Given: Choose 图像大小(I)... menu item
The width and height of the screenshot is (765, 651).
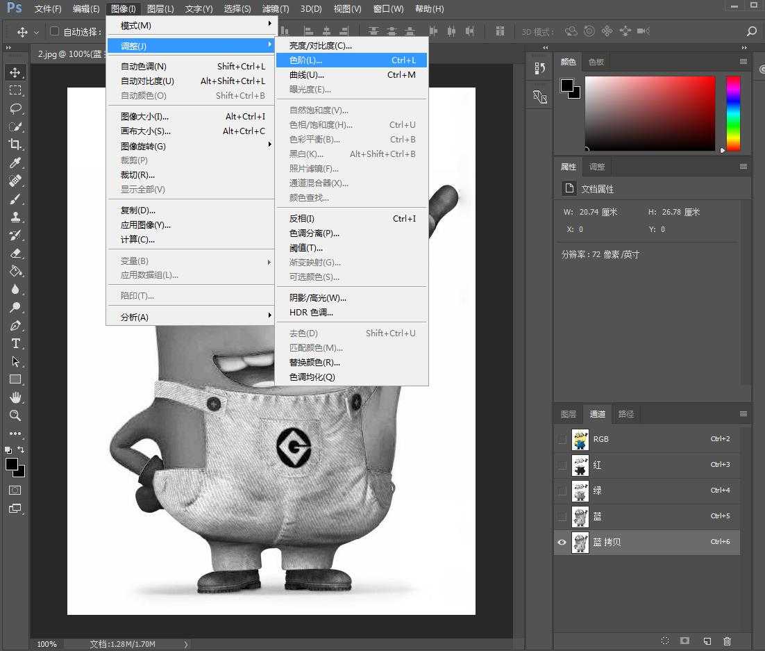Looking at the screenshot, I should click(192, 116).
